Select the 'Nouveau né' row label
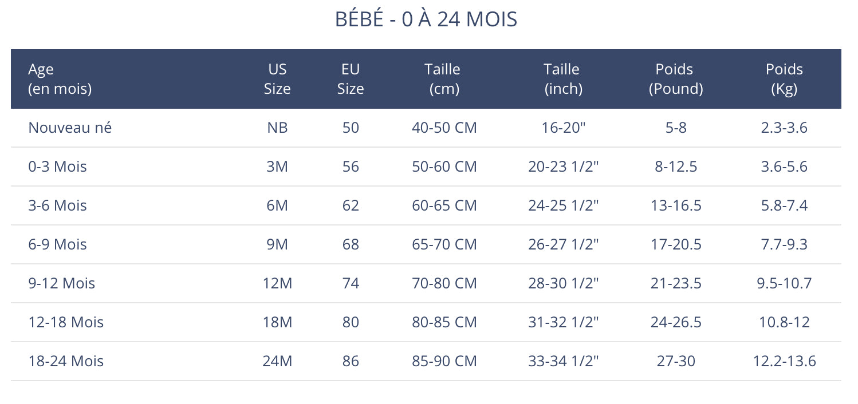This screenshot has height=404, width=858. tap(70, 128)
